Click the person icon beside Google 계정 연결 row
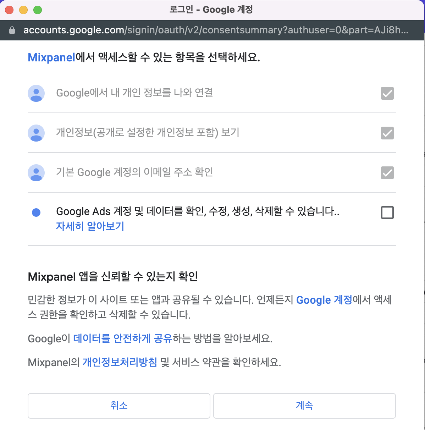Viewport: 425px width, 430px height. [36, 93]
